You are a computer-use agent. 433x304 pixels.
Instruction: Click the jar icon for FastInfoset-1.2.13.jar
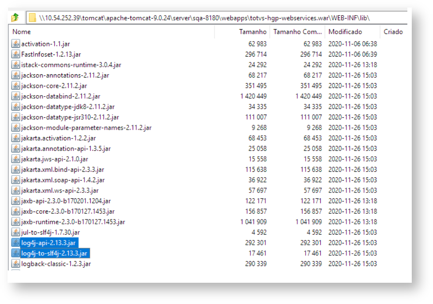coord(15,54)
